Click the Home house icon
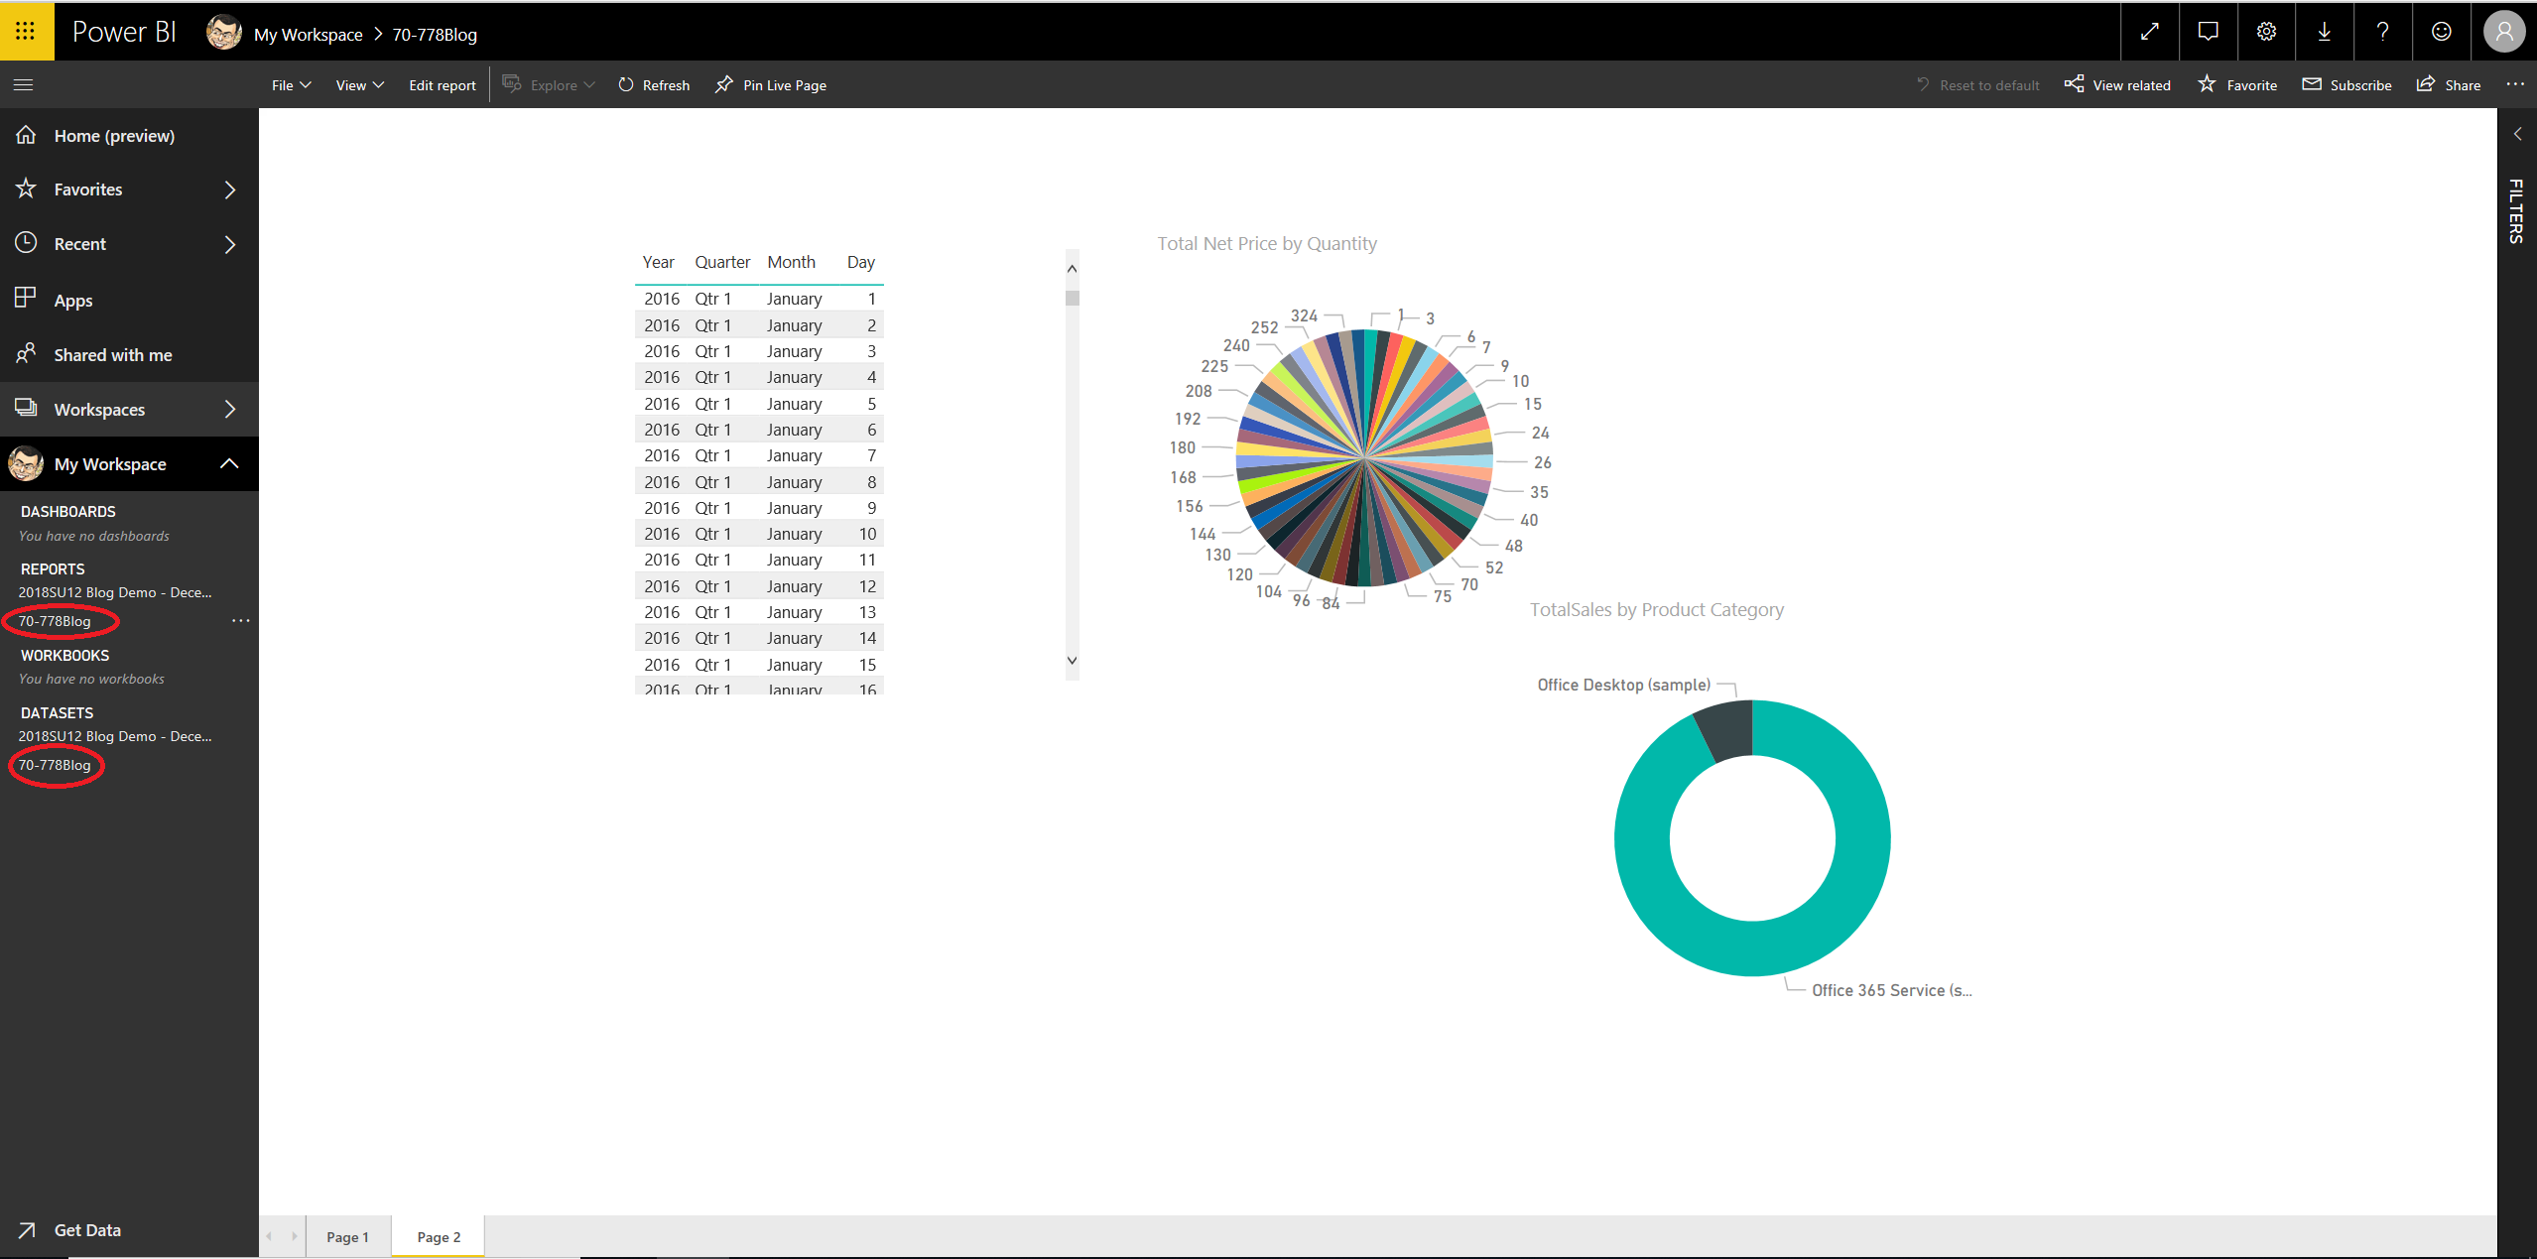 point(26,134)
